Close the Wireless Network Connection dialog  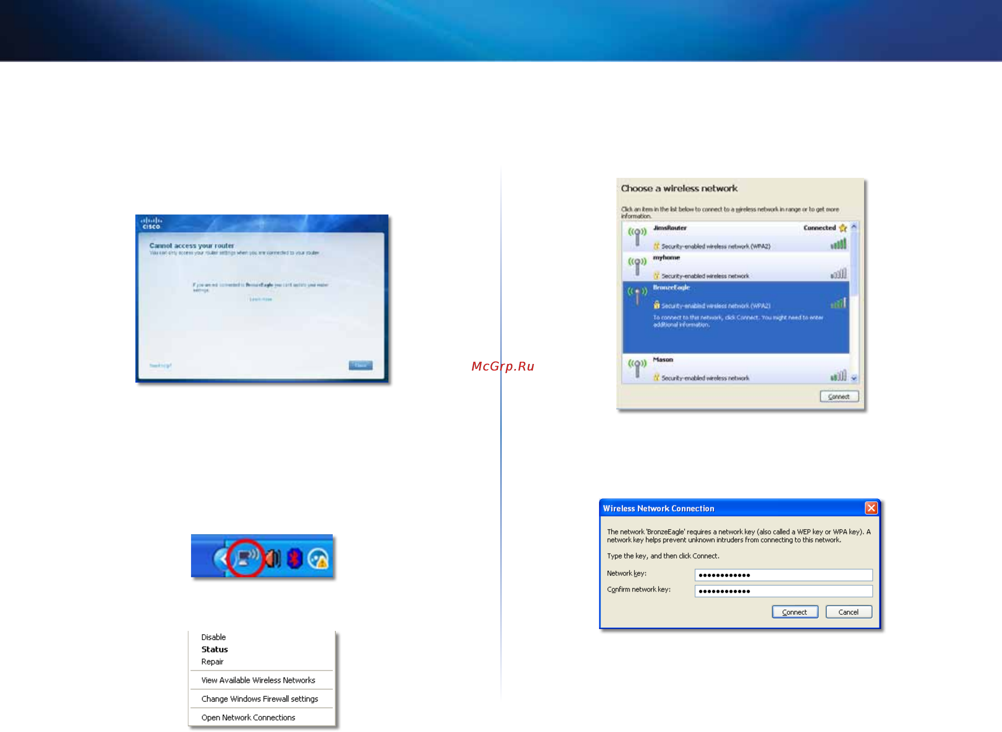click(x=871, y=508)
